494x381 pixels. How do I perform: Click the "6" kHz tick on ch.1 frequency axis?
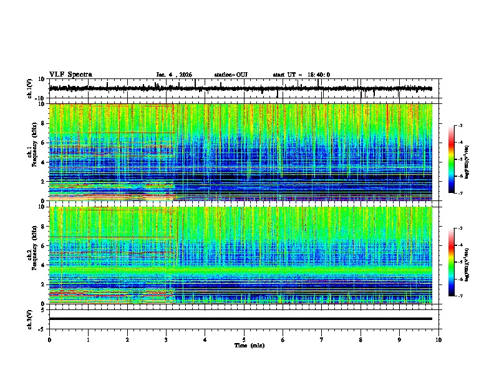click(44, 143)
